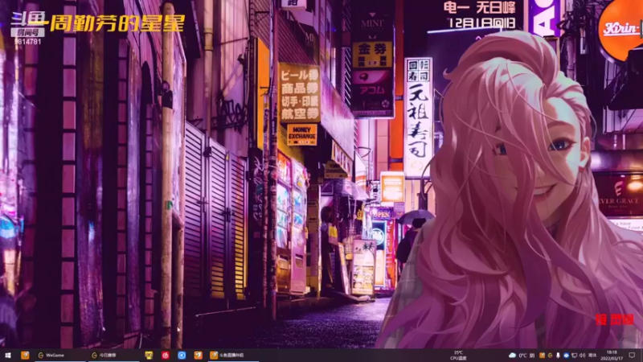Viewport: 643px width, 362px height.
Task: Launch the yellow face icon app in taskbar
Action: pos(149,355)
